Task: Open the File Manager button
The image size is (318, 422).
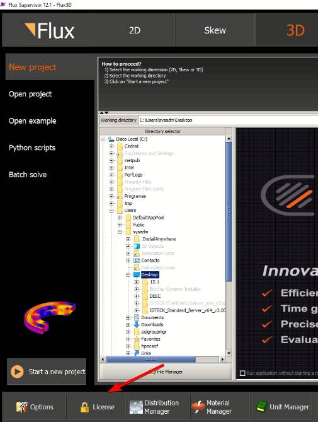Action: (x=166, y=372)
